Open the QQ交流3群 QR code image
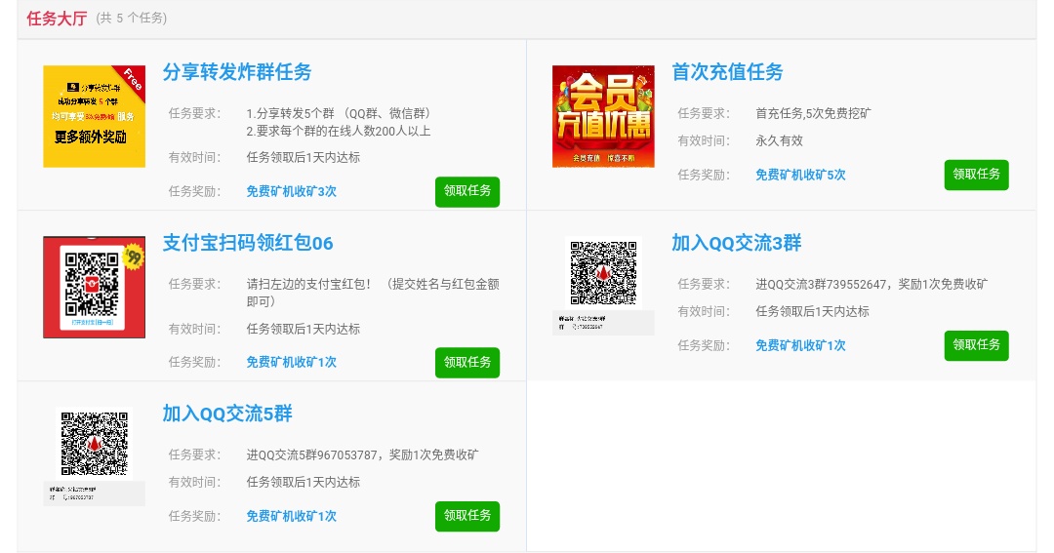Screen dimensions: 1054x553 click(x=603, y=286)
